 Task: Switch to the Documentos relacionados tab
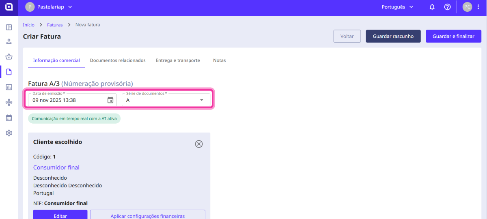(118, 60)
